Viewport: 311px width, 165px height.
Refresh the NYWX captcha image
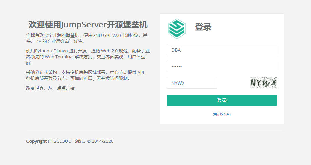coord(263,82)
